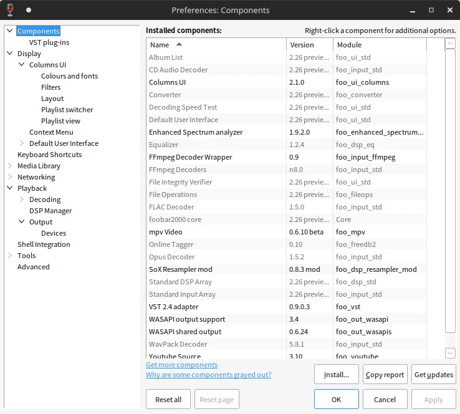The height and width of the screenshot is (414, 460).
Task: Click the scrollbar down arrow button
Action: (x=450, y=353)
